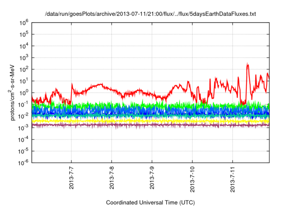Click the 10^2 y-axis tick label

(x=24, y=70)
